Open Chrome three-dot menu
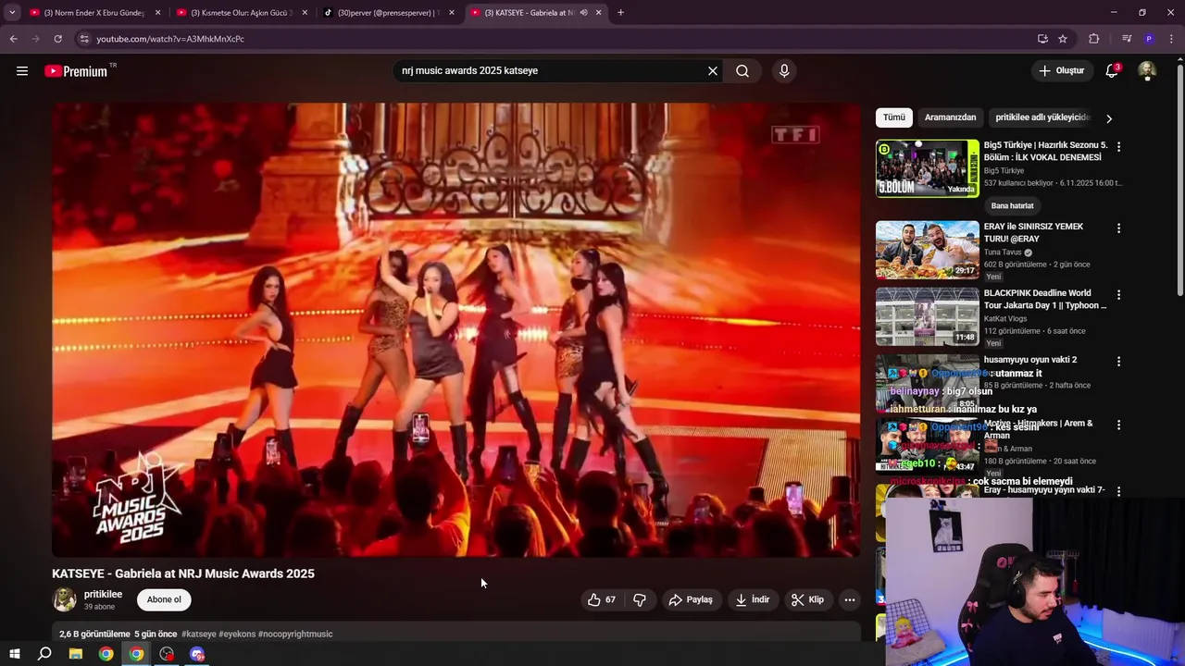This screenshot has width=1185, height=666. [1171, 39]
